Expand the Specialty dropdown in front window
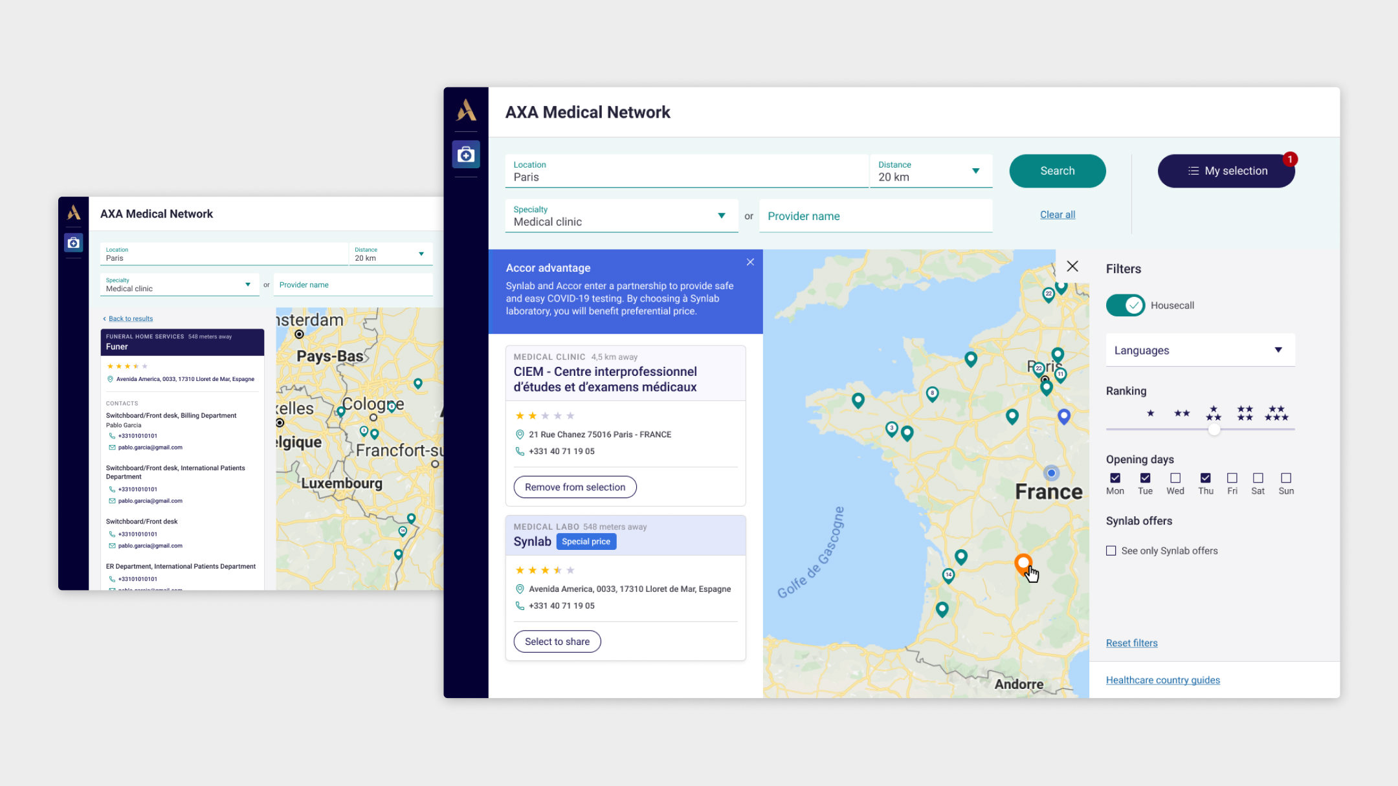1398x786 pixels. click(x=621, y=215)
